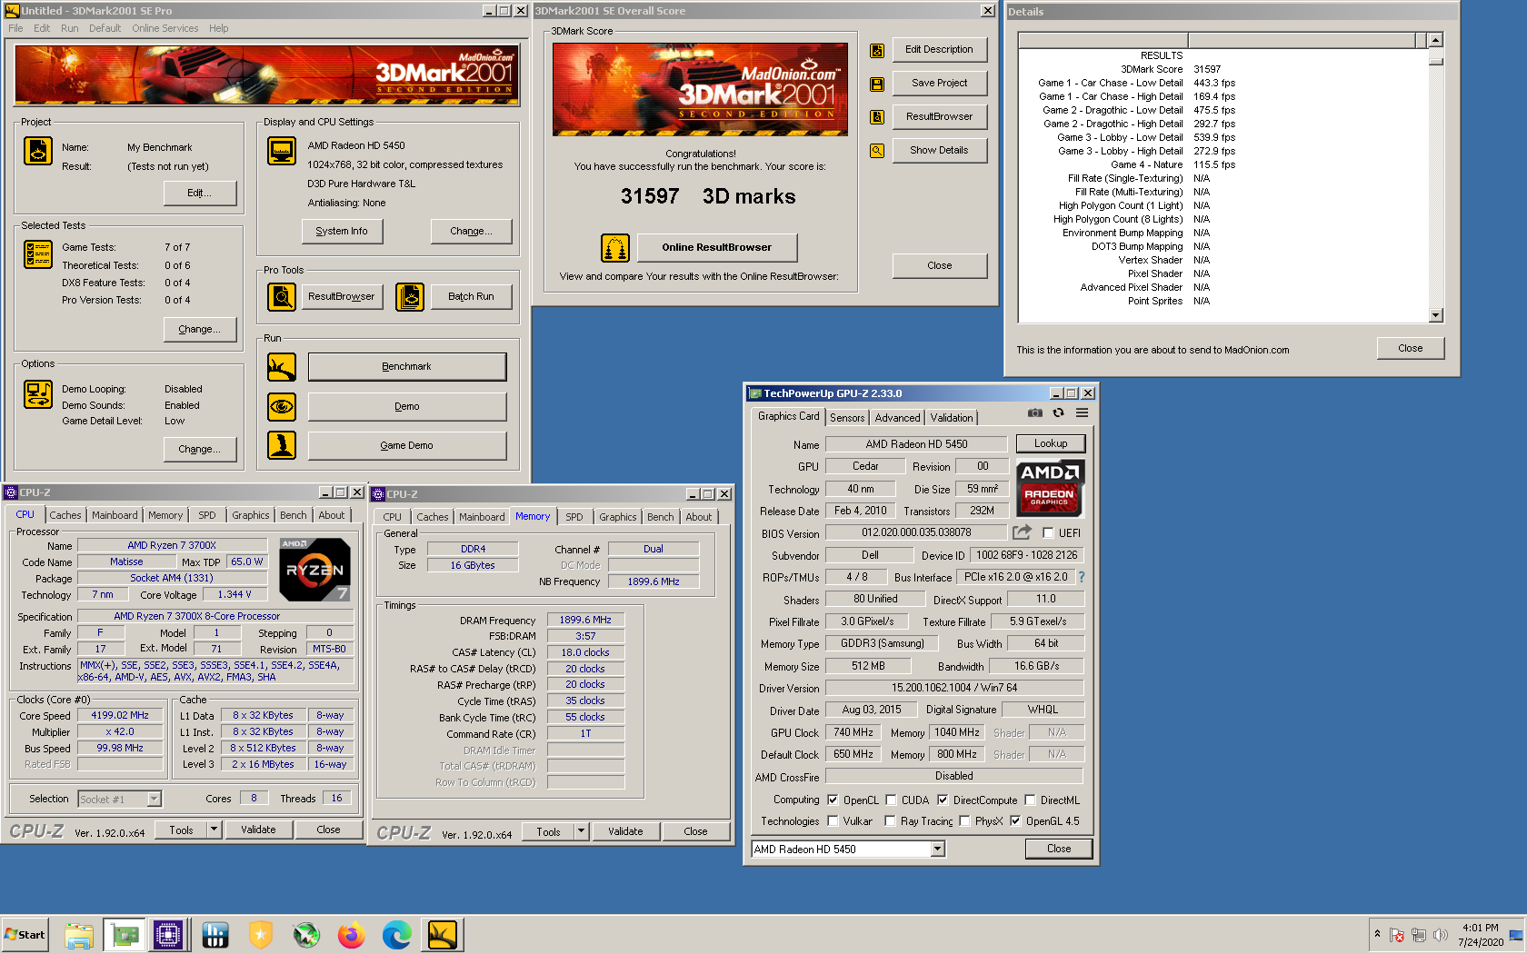The height and width of the screenshot is (954, 1527).
Task: Open File Explorer from the taskbar
Action: (x=79, y=935)
